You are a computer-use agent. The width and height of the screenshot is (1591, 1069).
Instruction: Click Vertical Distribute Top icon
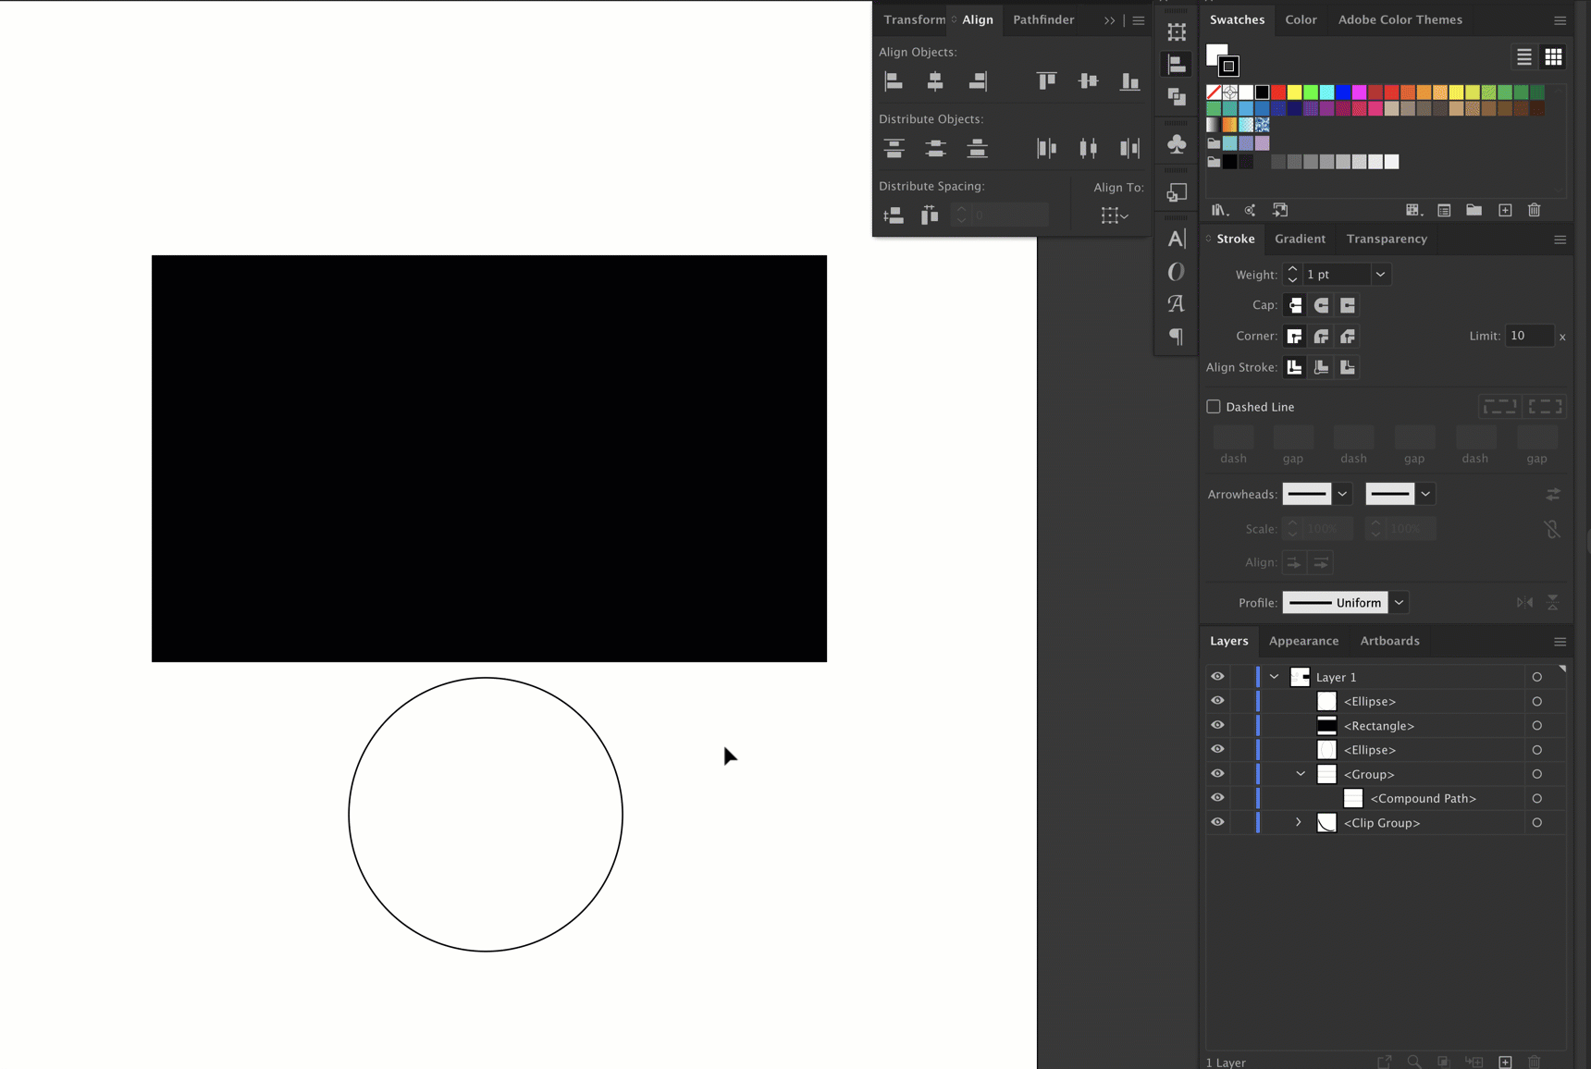pos(894,148)
